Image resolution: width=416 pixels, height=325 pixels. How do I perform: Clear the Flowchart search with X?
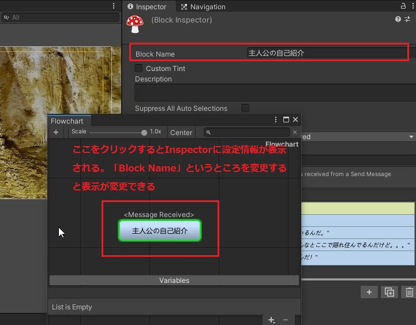[x=295, y=132]
